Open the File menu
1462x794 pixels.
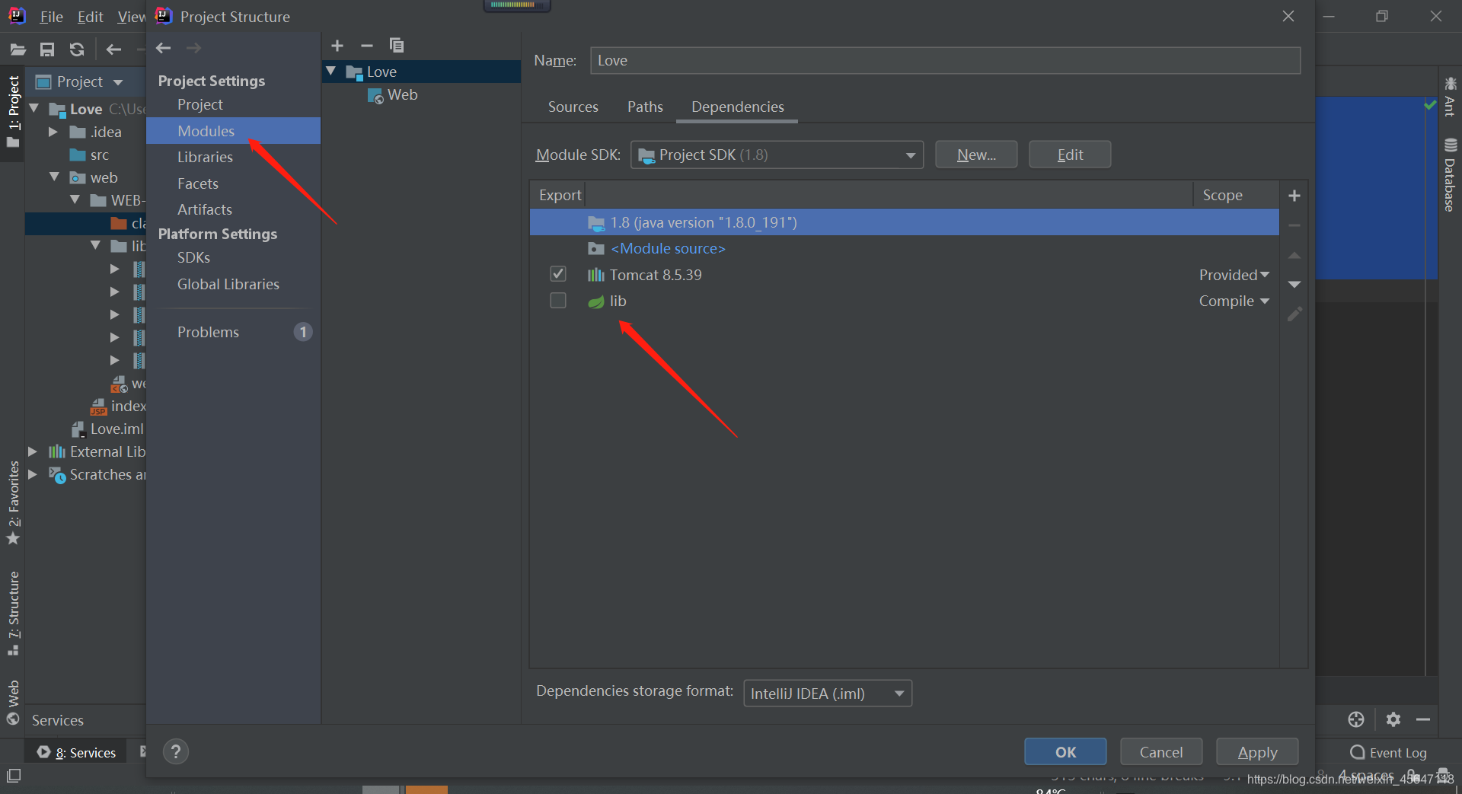point(51,17)
